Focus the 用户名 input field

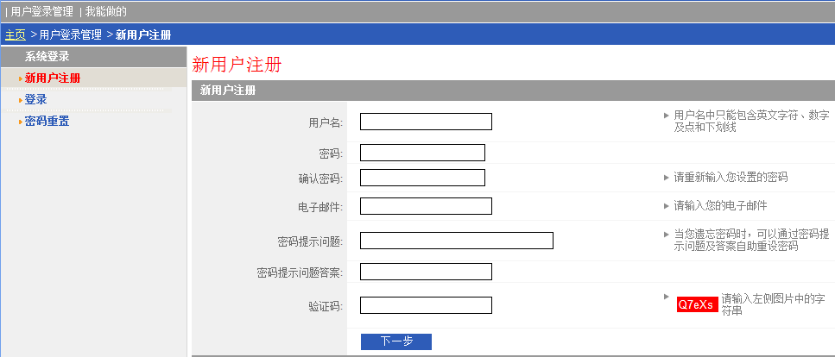426,122
